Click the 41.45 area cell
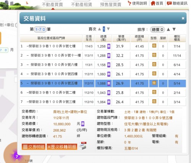The height and width of the screenshot is (163, 191). [x=139, y=46]
